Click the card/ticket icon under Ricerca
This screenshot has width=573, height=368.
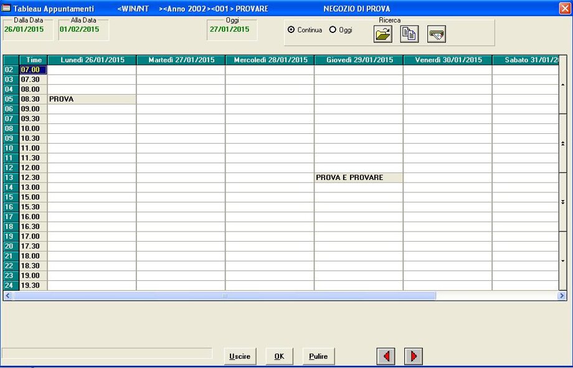pos(437,35)
